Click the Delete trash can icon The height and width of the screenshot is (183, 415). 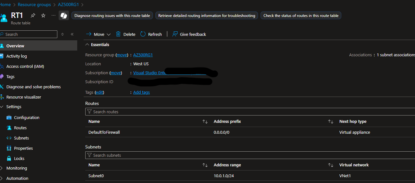119,34
